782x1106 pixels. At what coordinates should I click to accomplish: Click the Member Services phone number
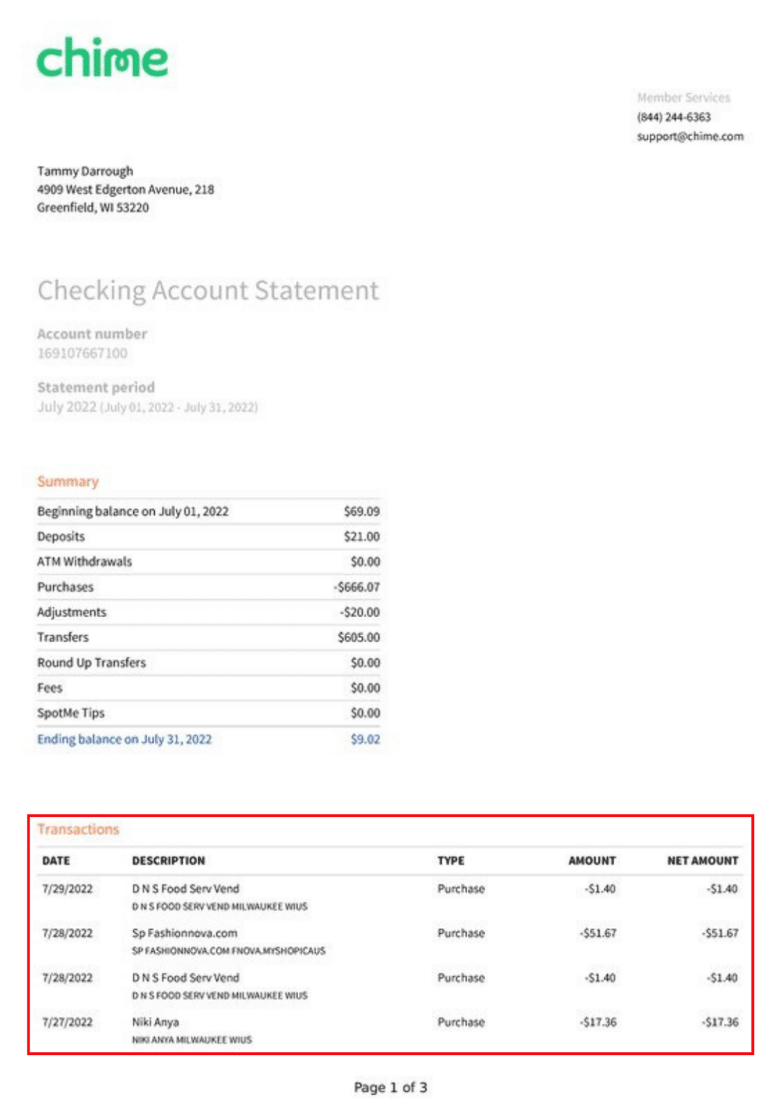coord(671,117)
